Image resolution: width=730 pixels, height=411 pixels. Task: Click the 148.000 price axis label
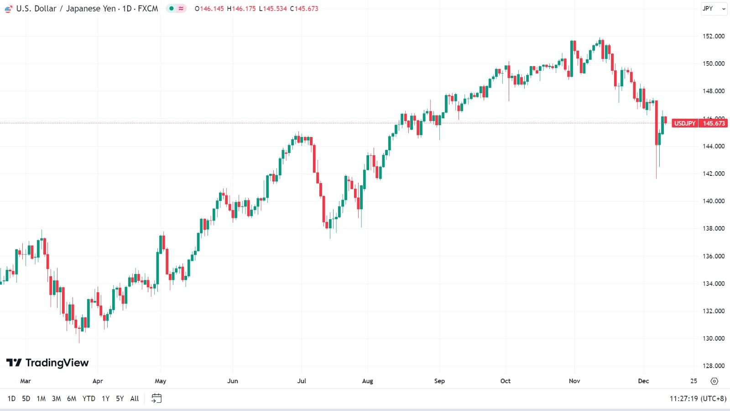pos(714,91)
